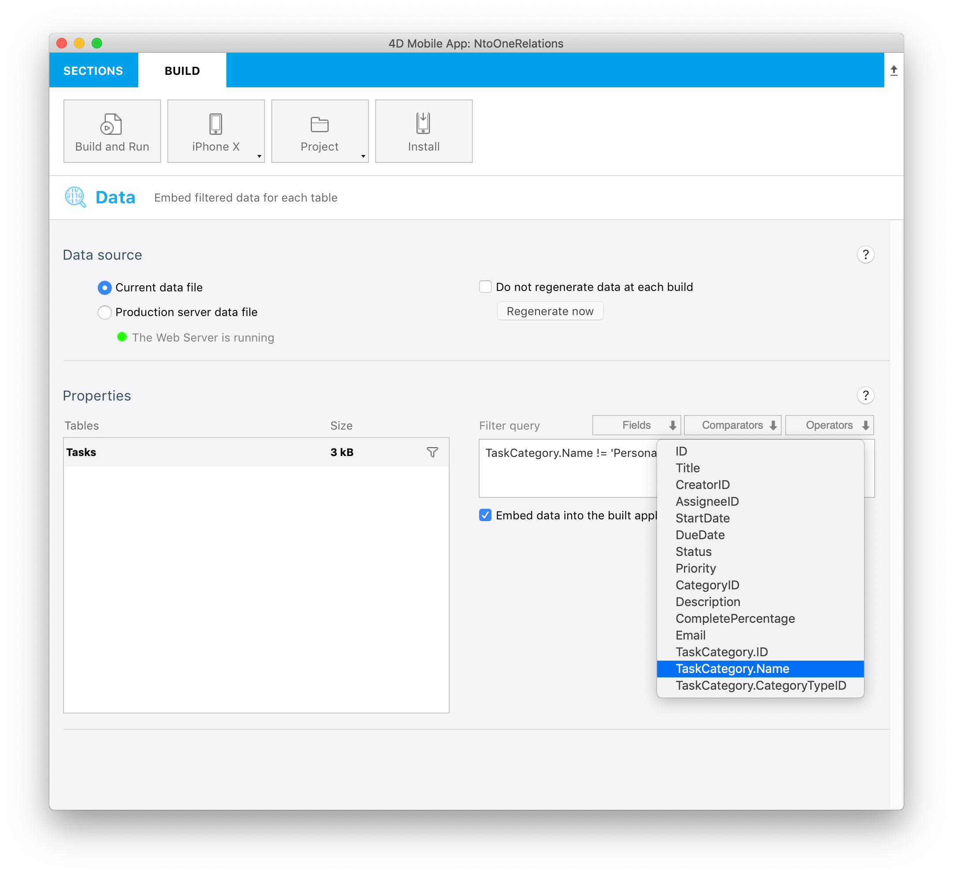Viewport: 953px width, 875px height.
Task: Switch to the SECTIONS tab
Action: [x=93, y=70]
